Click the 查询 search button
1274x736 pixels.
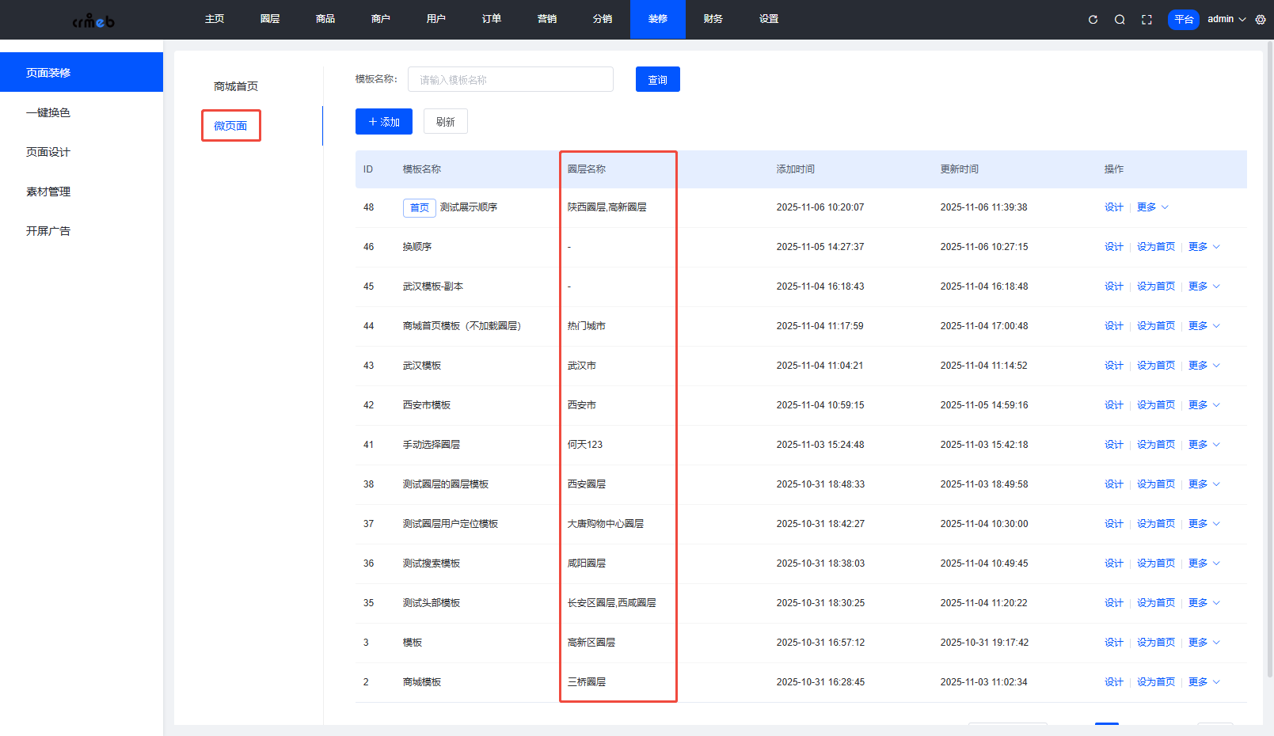click(x=657, y=79)
